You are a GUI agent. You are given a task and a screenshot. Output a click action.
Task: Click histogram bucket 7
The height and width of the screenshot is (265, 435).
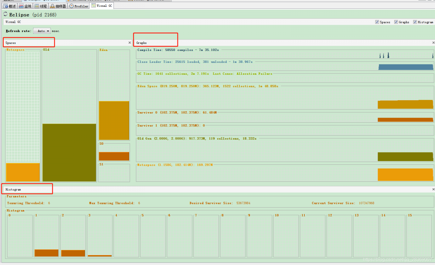pos(206,236)
